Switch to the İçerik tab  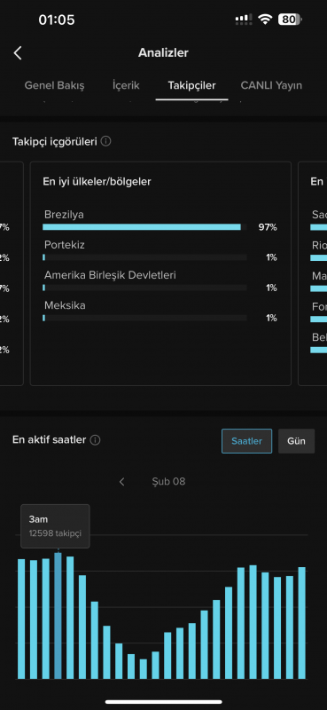click(x=126, y=85)
